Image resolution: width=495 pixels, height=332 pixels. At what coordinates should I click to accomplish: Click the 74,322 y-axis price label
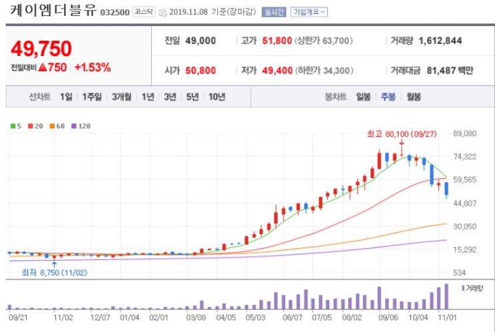[x=465, y=157]
